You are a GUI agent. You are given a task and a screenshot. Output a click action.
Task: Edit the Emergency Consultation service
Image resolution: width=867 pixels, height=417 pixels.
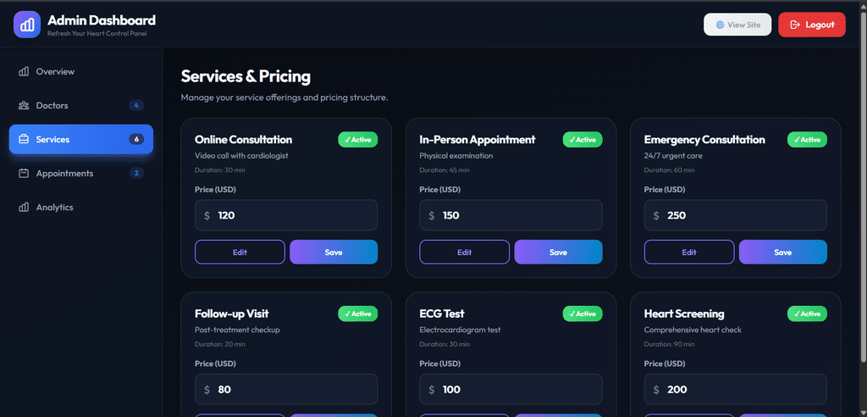click(x=689, y=252)
